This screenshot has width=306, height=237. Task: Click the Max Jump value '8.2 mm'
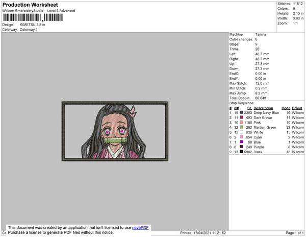click(x=261, y=93)
